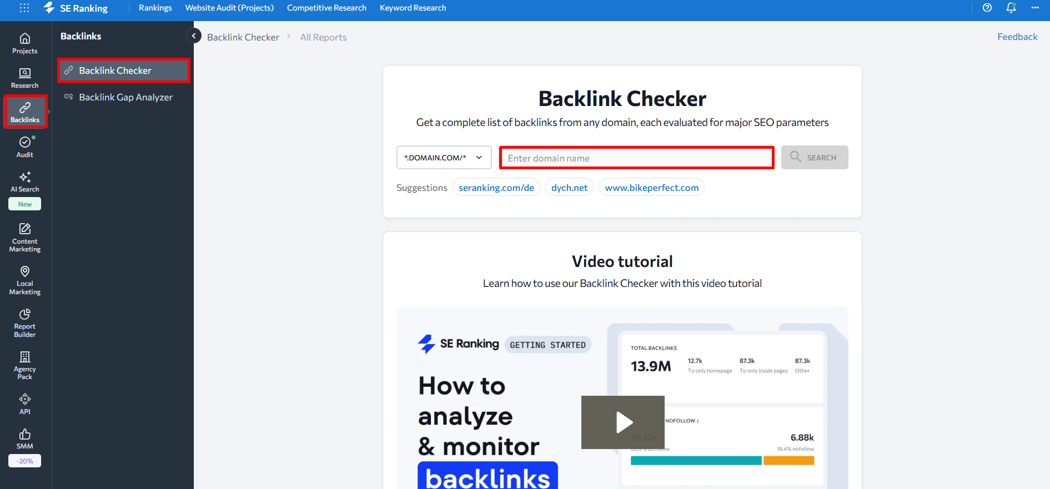This screenshot has height=489, width=1050.
Task: Click the -20% badge under SMM
Action: (x=25, y=461)
